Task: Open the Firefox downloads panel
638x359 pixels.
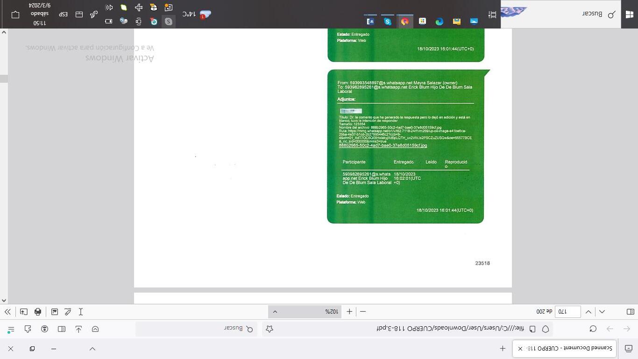Action: click(78, 329)
